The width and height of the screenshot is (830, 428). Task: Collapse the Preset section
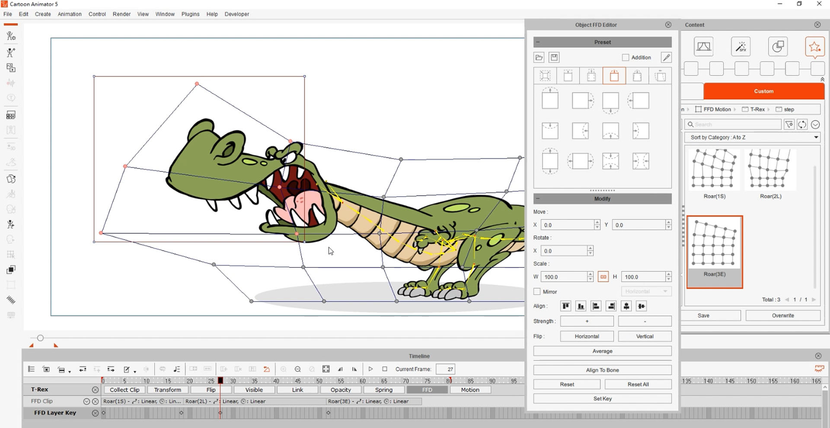coord(538,42)
